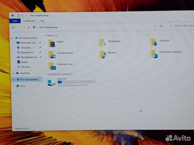Click the Элементов: 8 status bar text
The width and height of the screenshot is (194, 145).
[22, 128]
